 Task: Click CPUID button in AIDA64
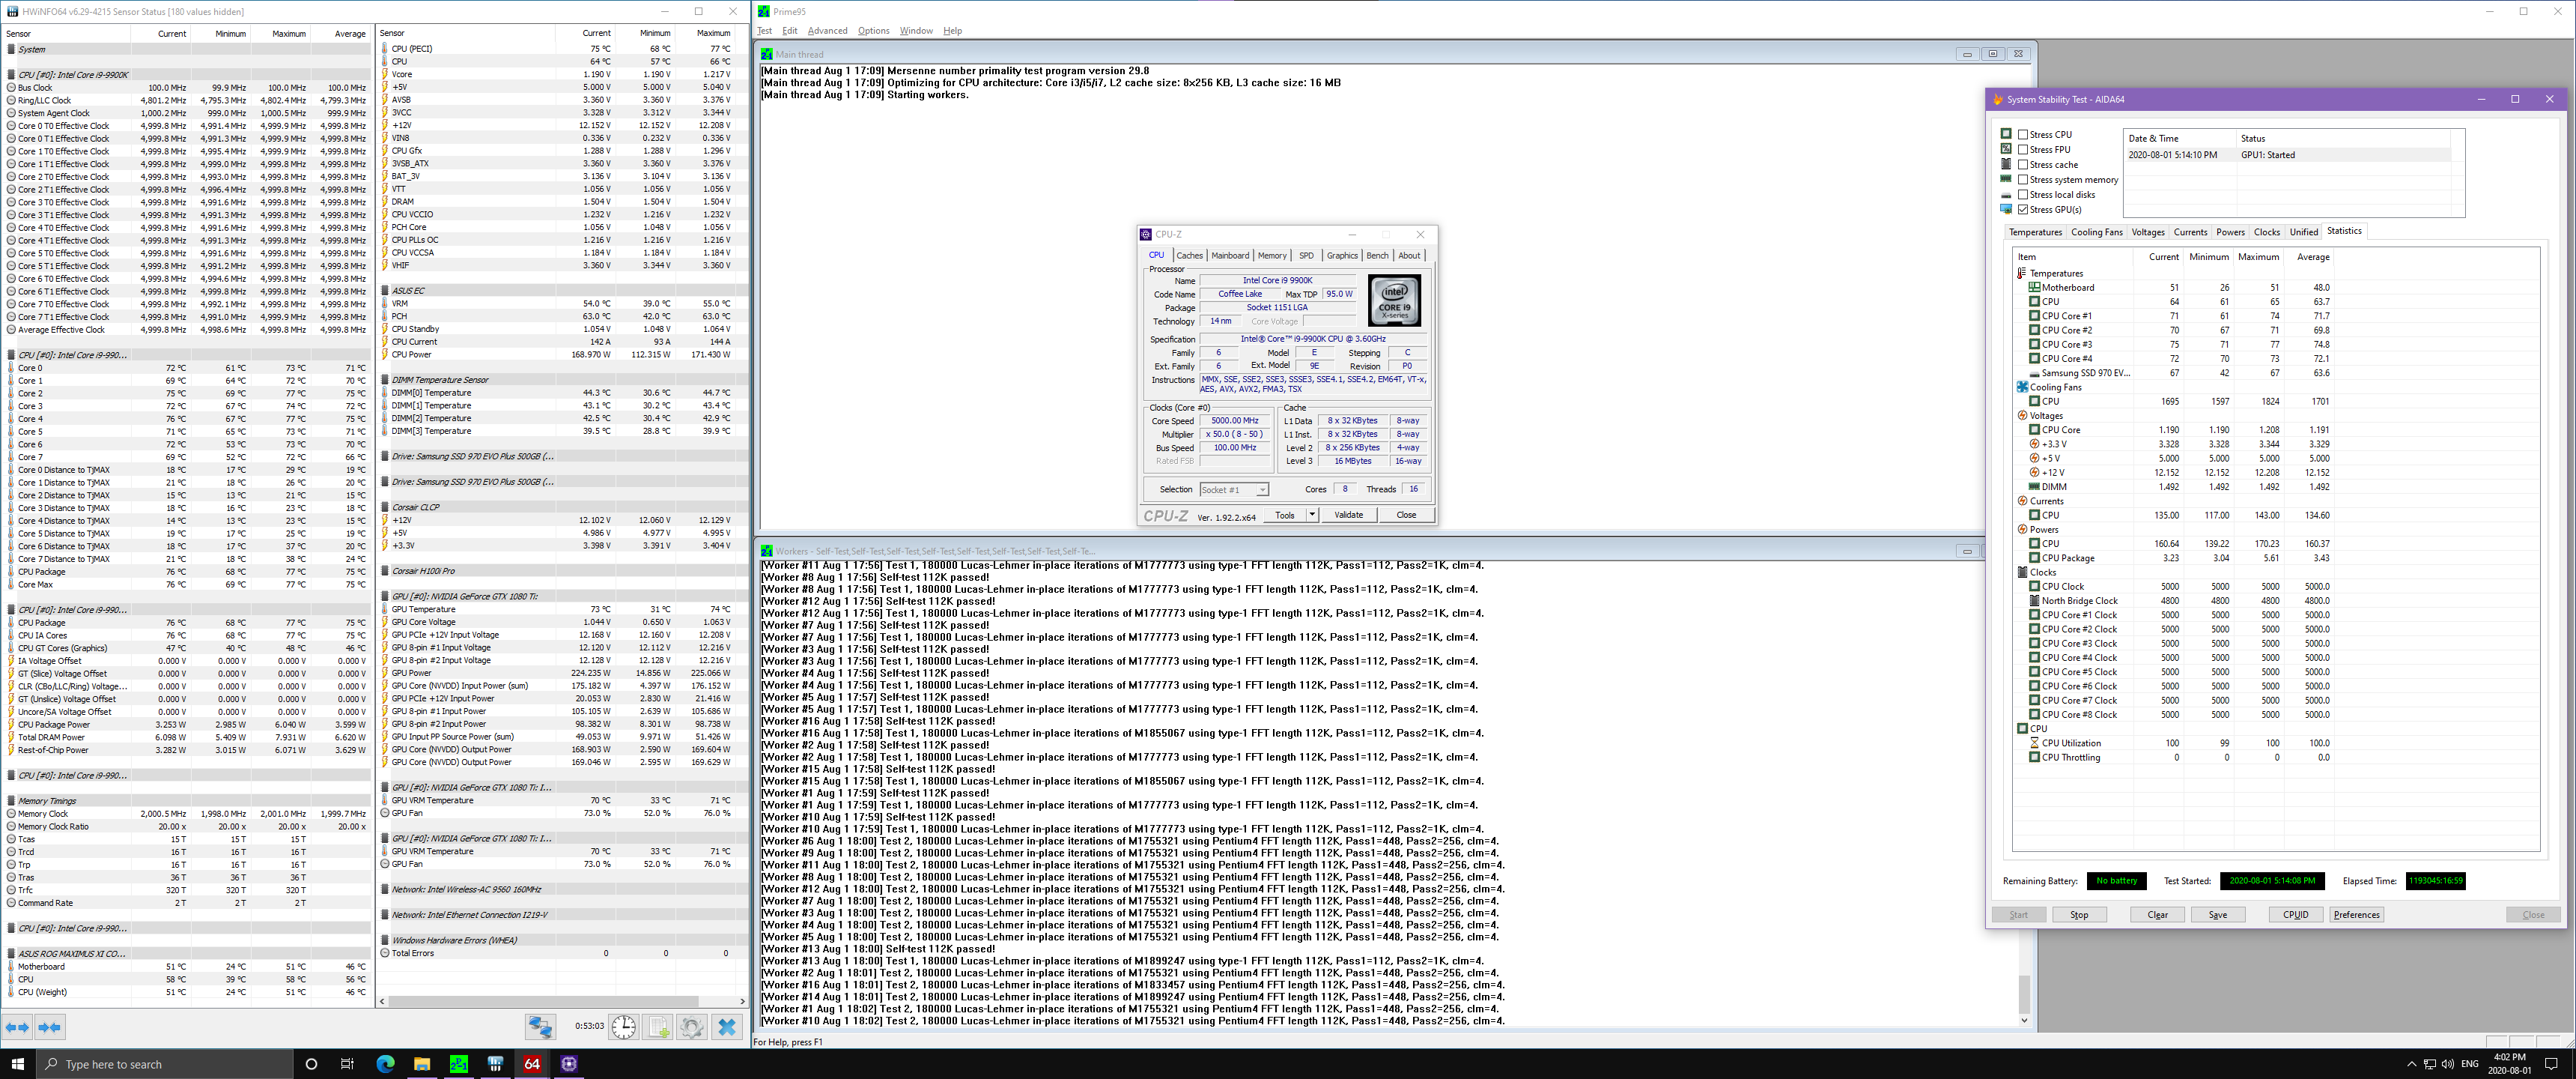point(2295,915)
